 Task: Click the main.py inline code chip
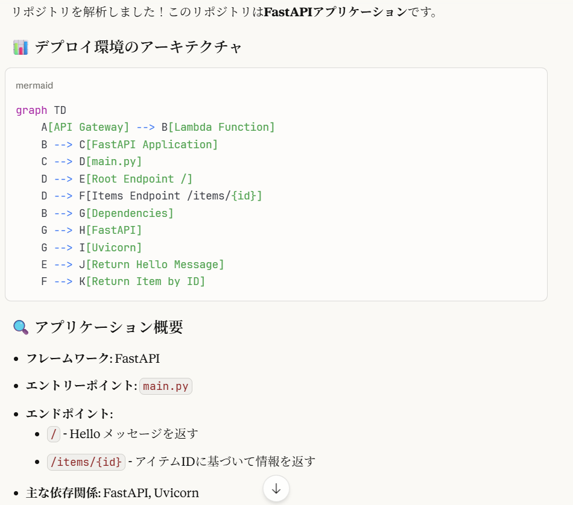[x=165, y=386]
